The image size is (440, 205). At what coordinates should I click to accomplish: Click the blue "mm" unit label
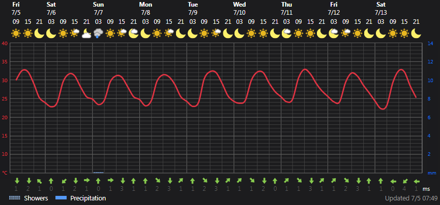(x=432, y=173)
